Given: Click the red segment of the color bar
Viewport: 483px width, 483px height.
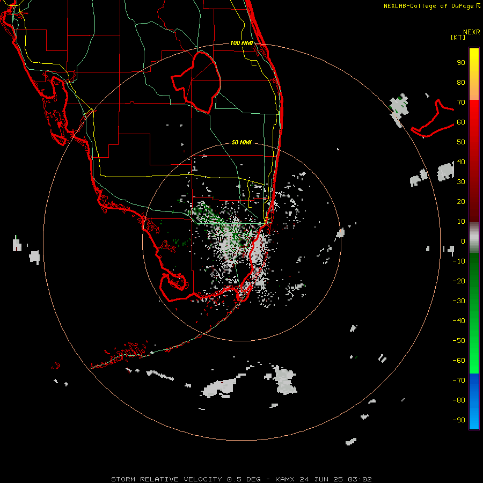Looking at the screenshot, I should [x=474, y=161].
